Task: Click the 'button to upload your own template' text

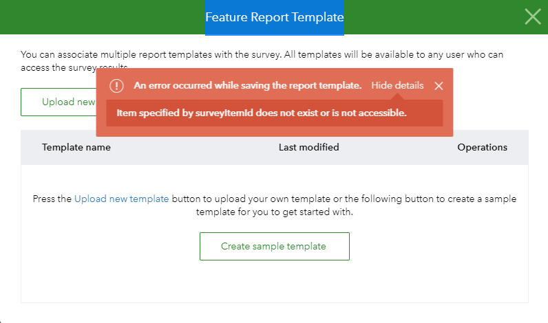Action: 251,199
